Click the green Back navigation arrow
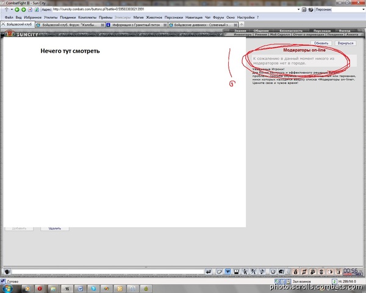366x293 pixels. pos(17,10)
